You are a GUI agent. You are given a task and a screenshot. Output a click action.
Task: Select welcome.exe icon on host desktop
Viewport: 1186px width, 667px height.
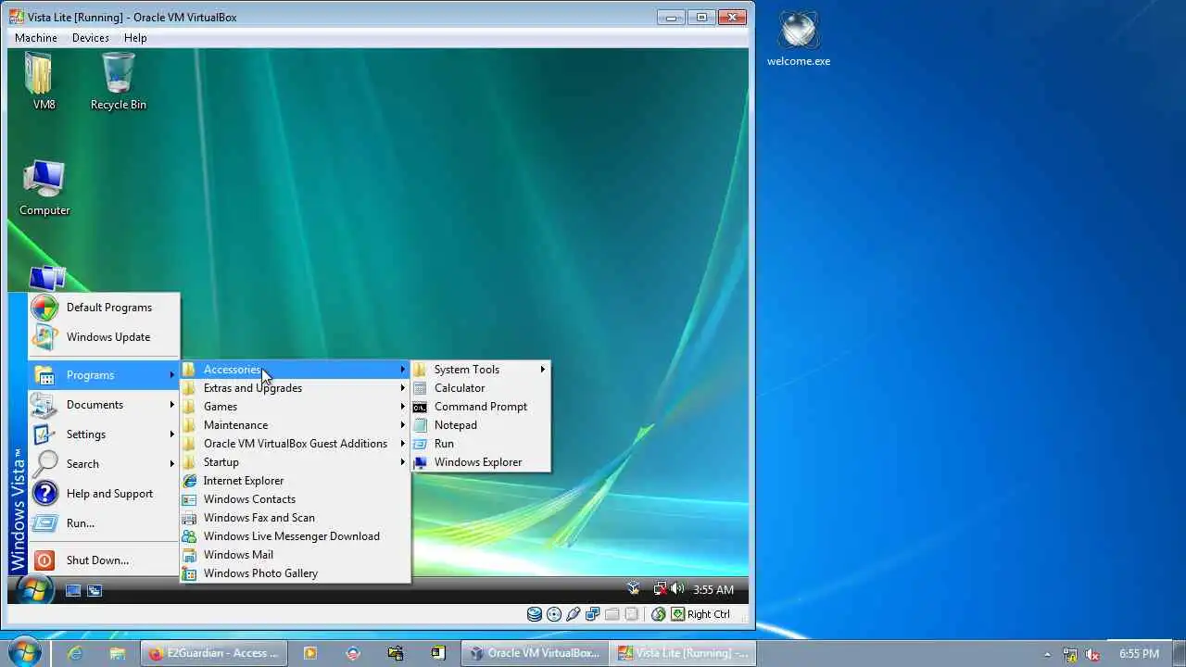[x=798, y=39]
